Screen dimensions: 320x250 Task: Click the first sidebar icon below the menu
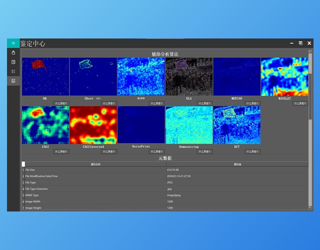click(x=13, y=52)
